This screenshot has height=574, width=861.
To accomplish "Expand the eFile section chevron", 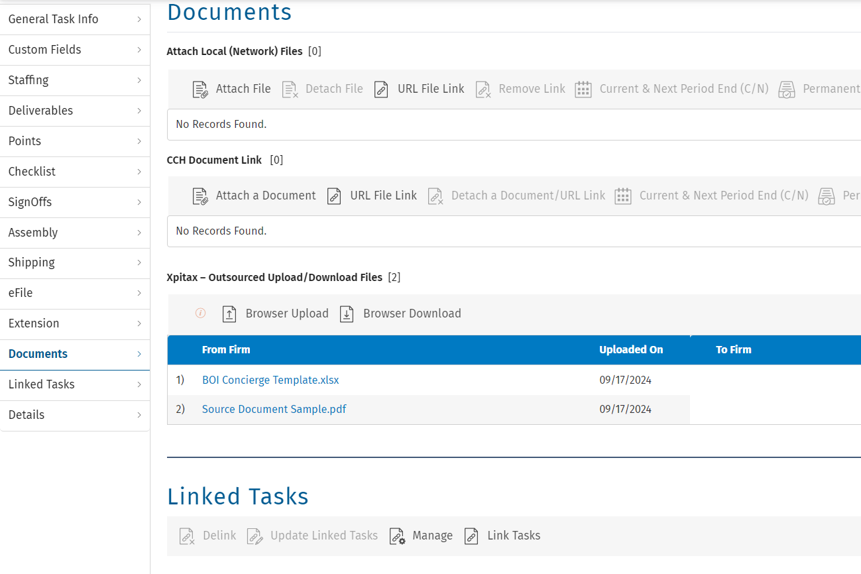I will click(x=139, y=293).
